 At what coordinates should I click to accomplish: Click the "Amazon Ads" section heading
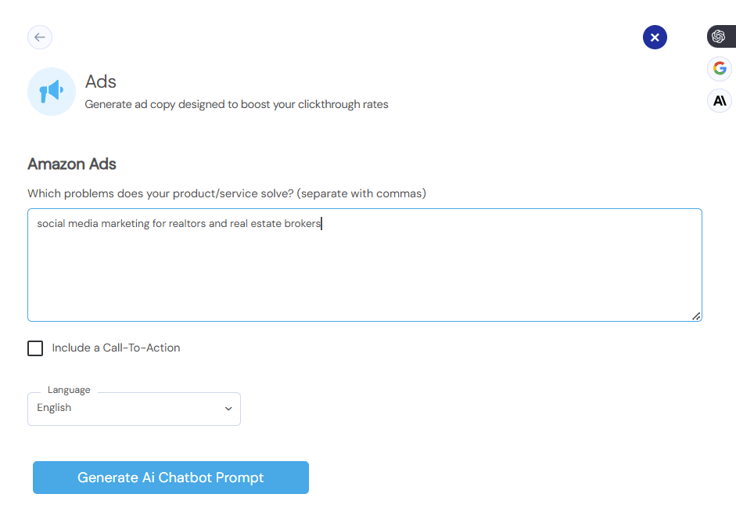[72, 164]
